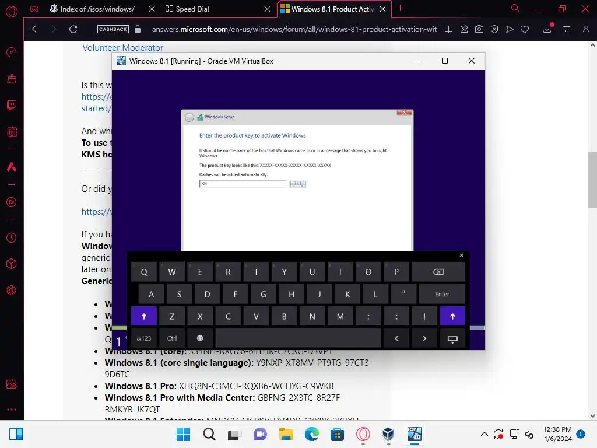Go back to previous page
The width and height of the screenshot is (597, 448).
tap(34, 29)
